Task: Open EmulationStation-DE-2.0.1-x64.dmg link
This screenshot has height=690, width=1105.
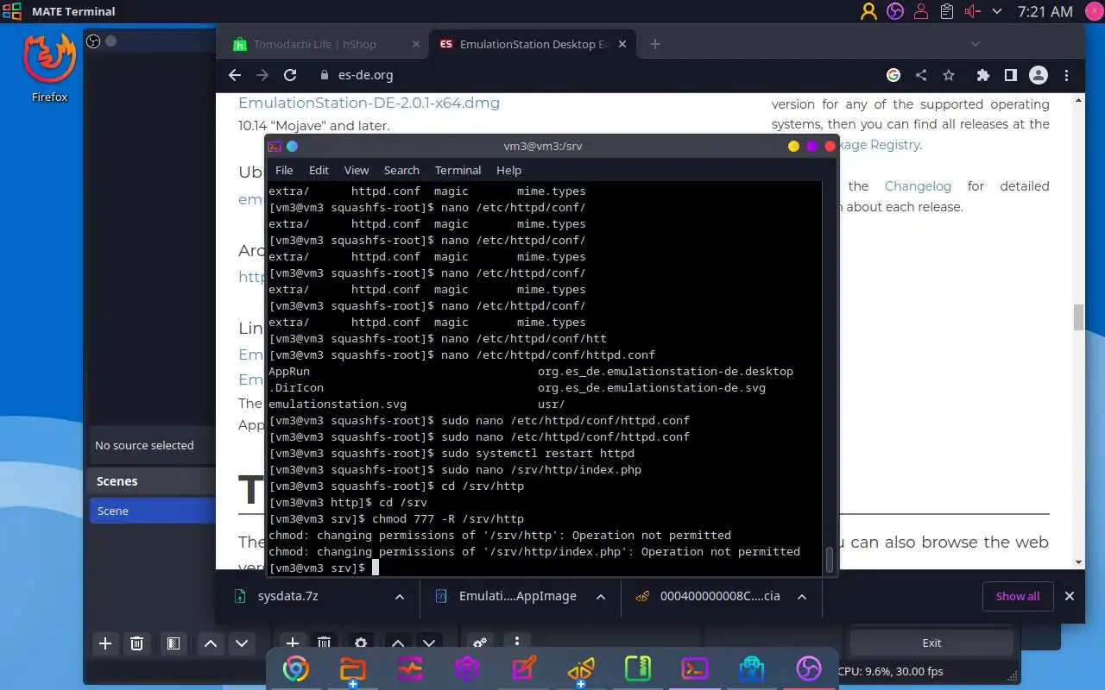Action: (x=369, y=103)
